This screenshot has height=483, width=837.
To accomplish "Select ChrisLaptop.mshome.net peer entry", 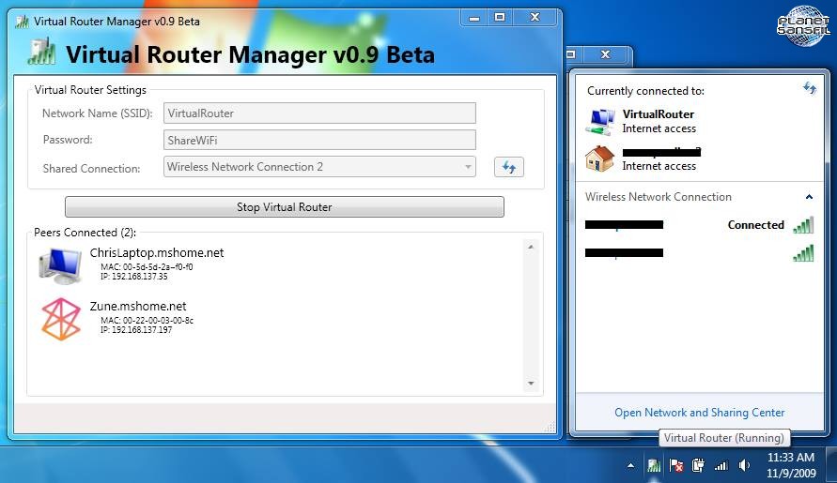I will tap(156, 252).
